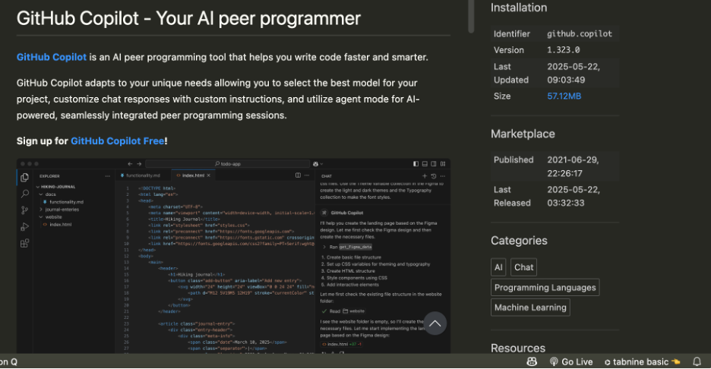
Task: Click the Last Updated value 2025-05-22, 09:03:49
Action: (574, 73)
